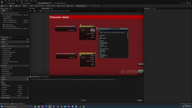Toggle visibility eye for IsDisabled variable
The width and height of the screenshot is (192, 108).
[x=28, y=90]
